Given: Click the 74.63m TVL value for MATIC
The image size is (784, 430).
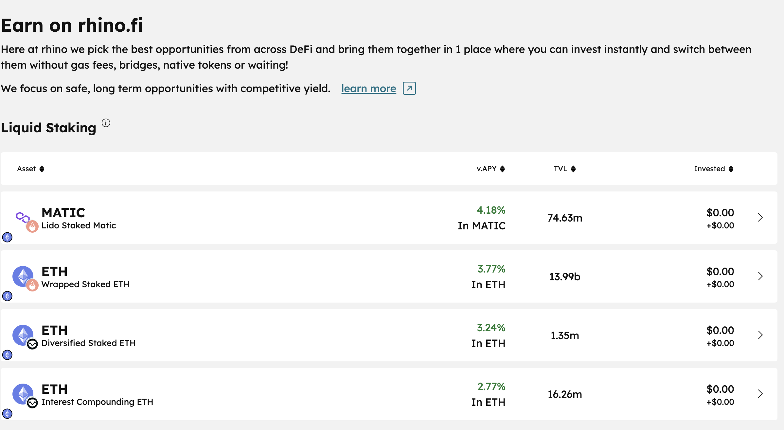Looking at the screenshot, I should pos(565,218).
